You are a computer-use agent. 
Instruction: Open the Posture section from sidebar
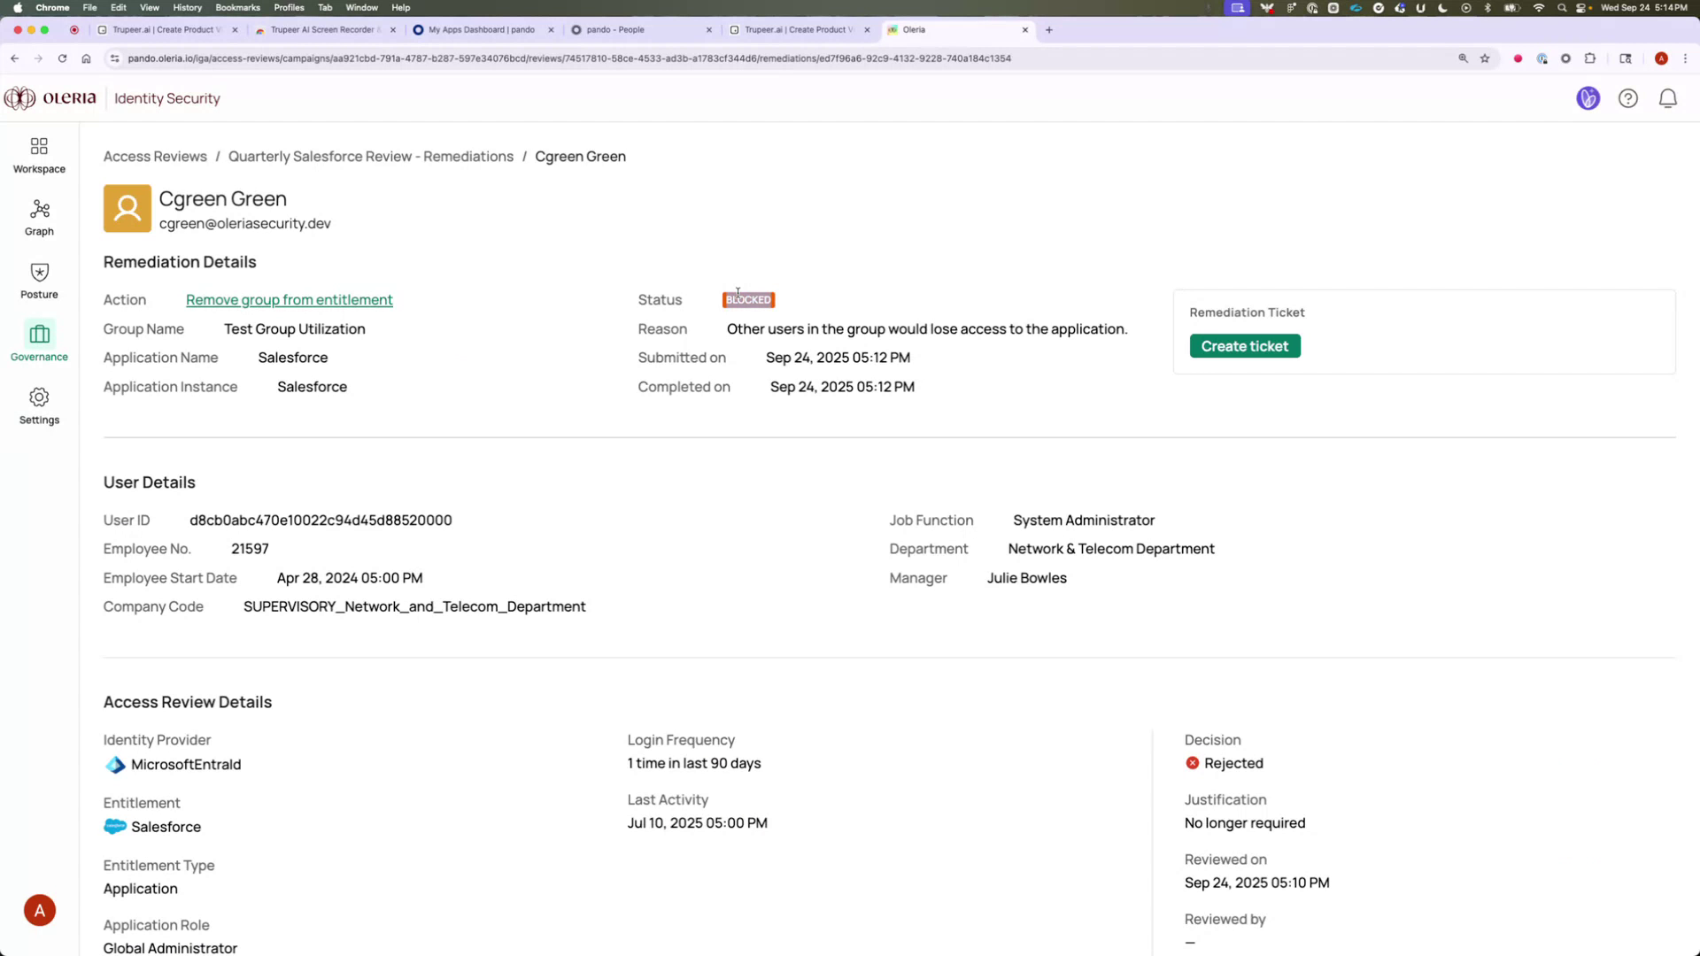coord(38,280)
